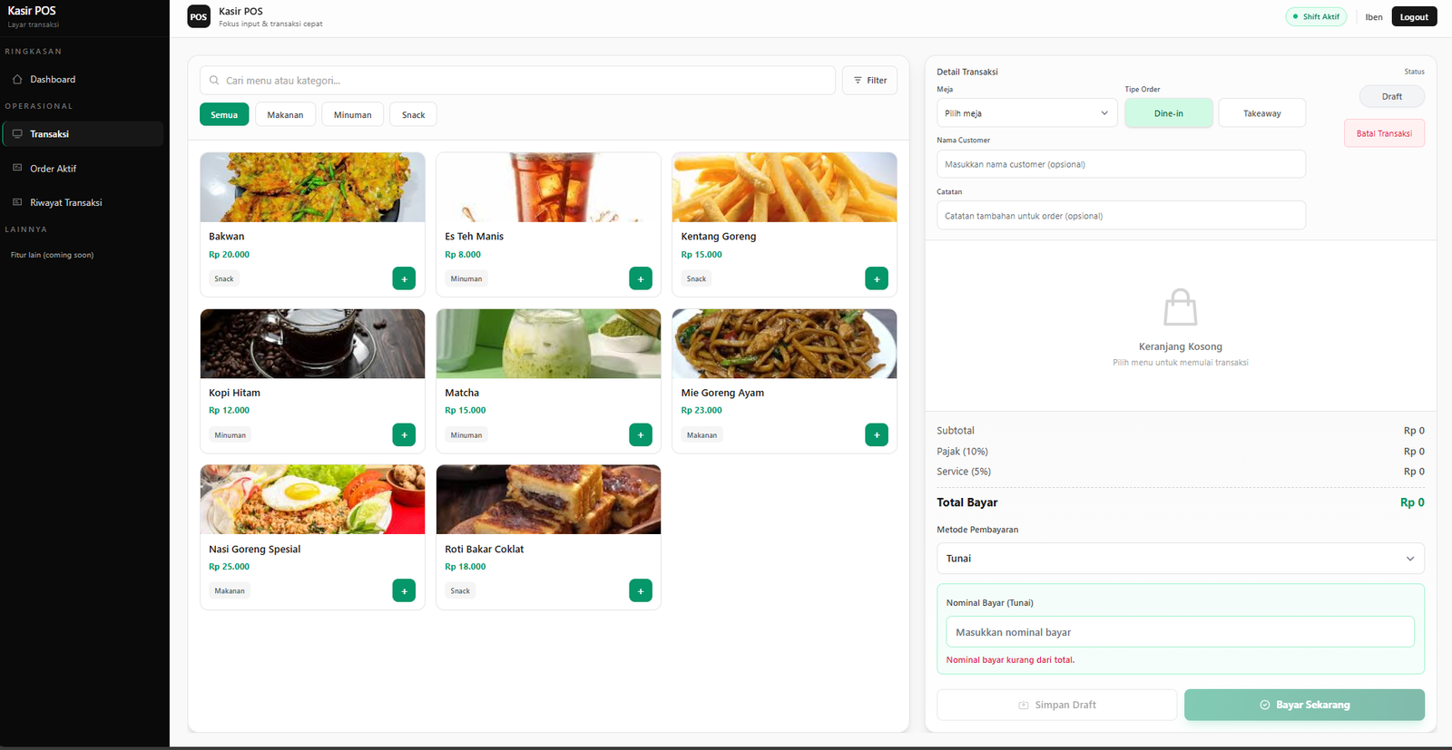Add Es Teh Manis with plus button

point(641,278)
